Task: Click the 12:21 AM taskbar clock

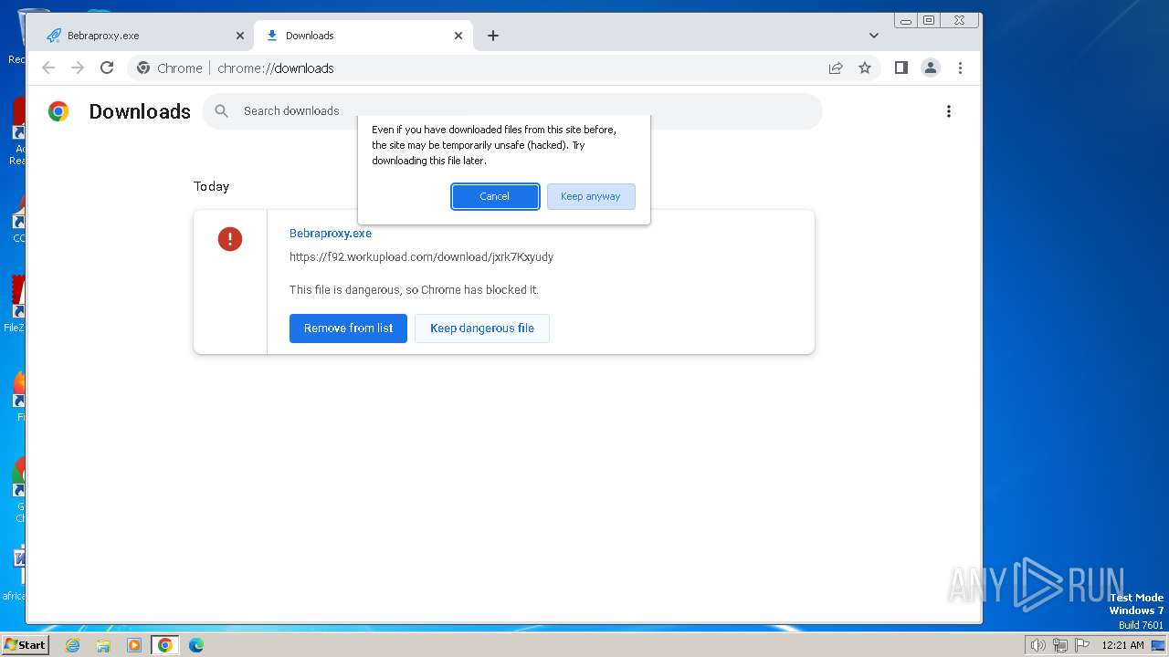Action: point(1122,645)
